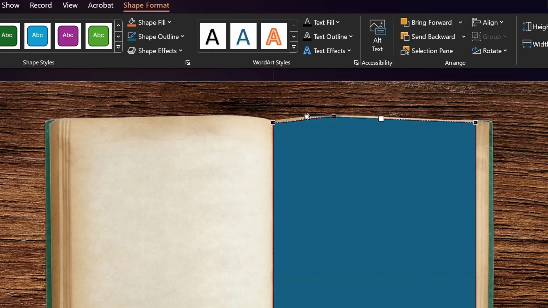
Task: Click the Send Backward icon
Action: click(405, 37)
